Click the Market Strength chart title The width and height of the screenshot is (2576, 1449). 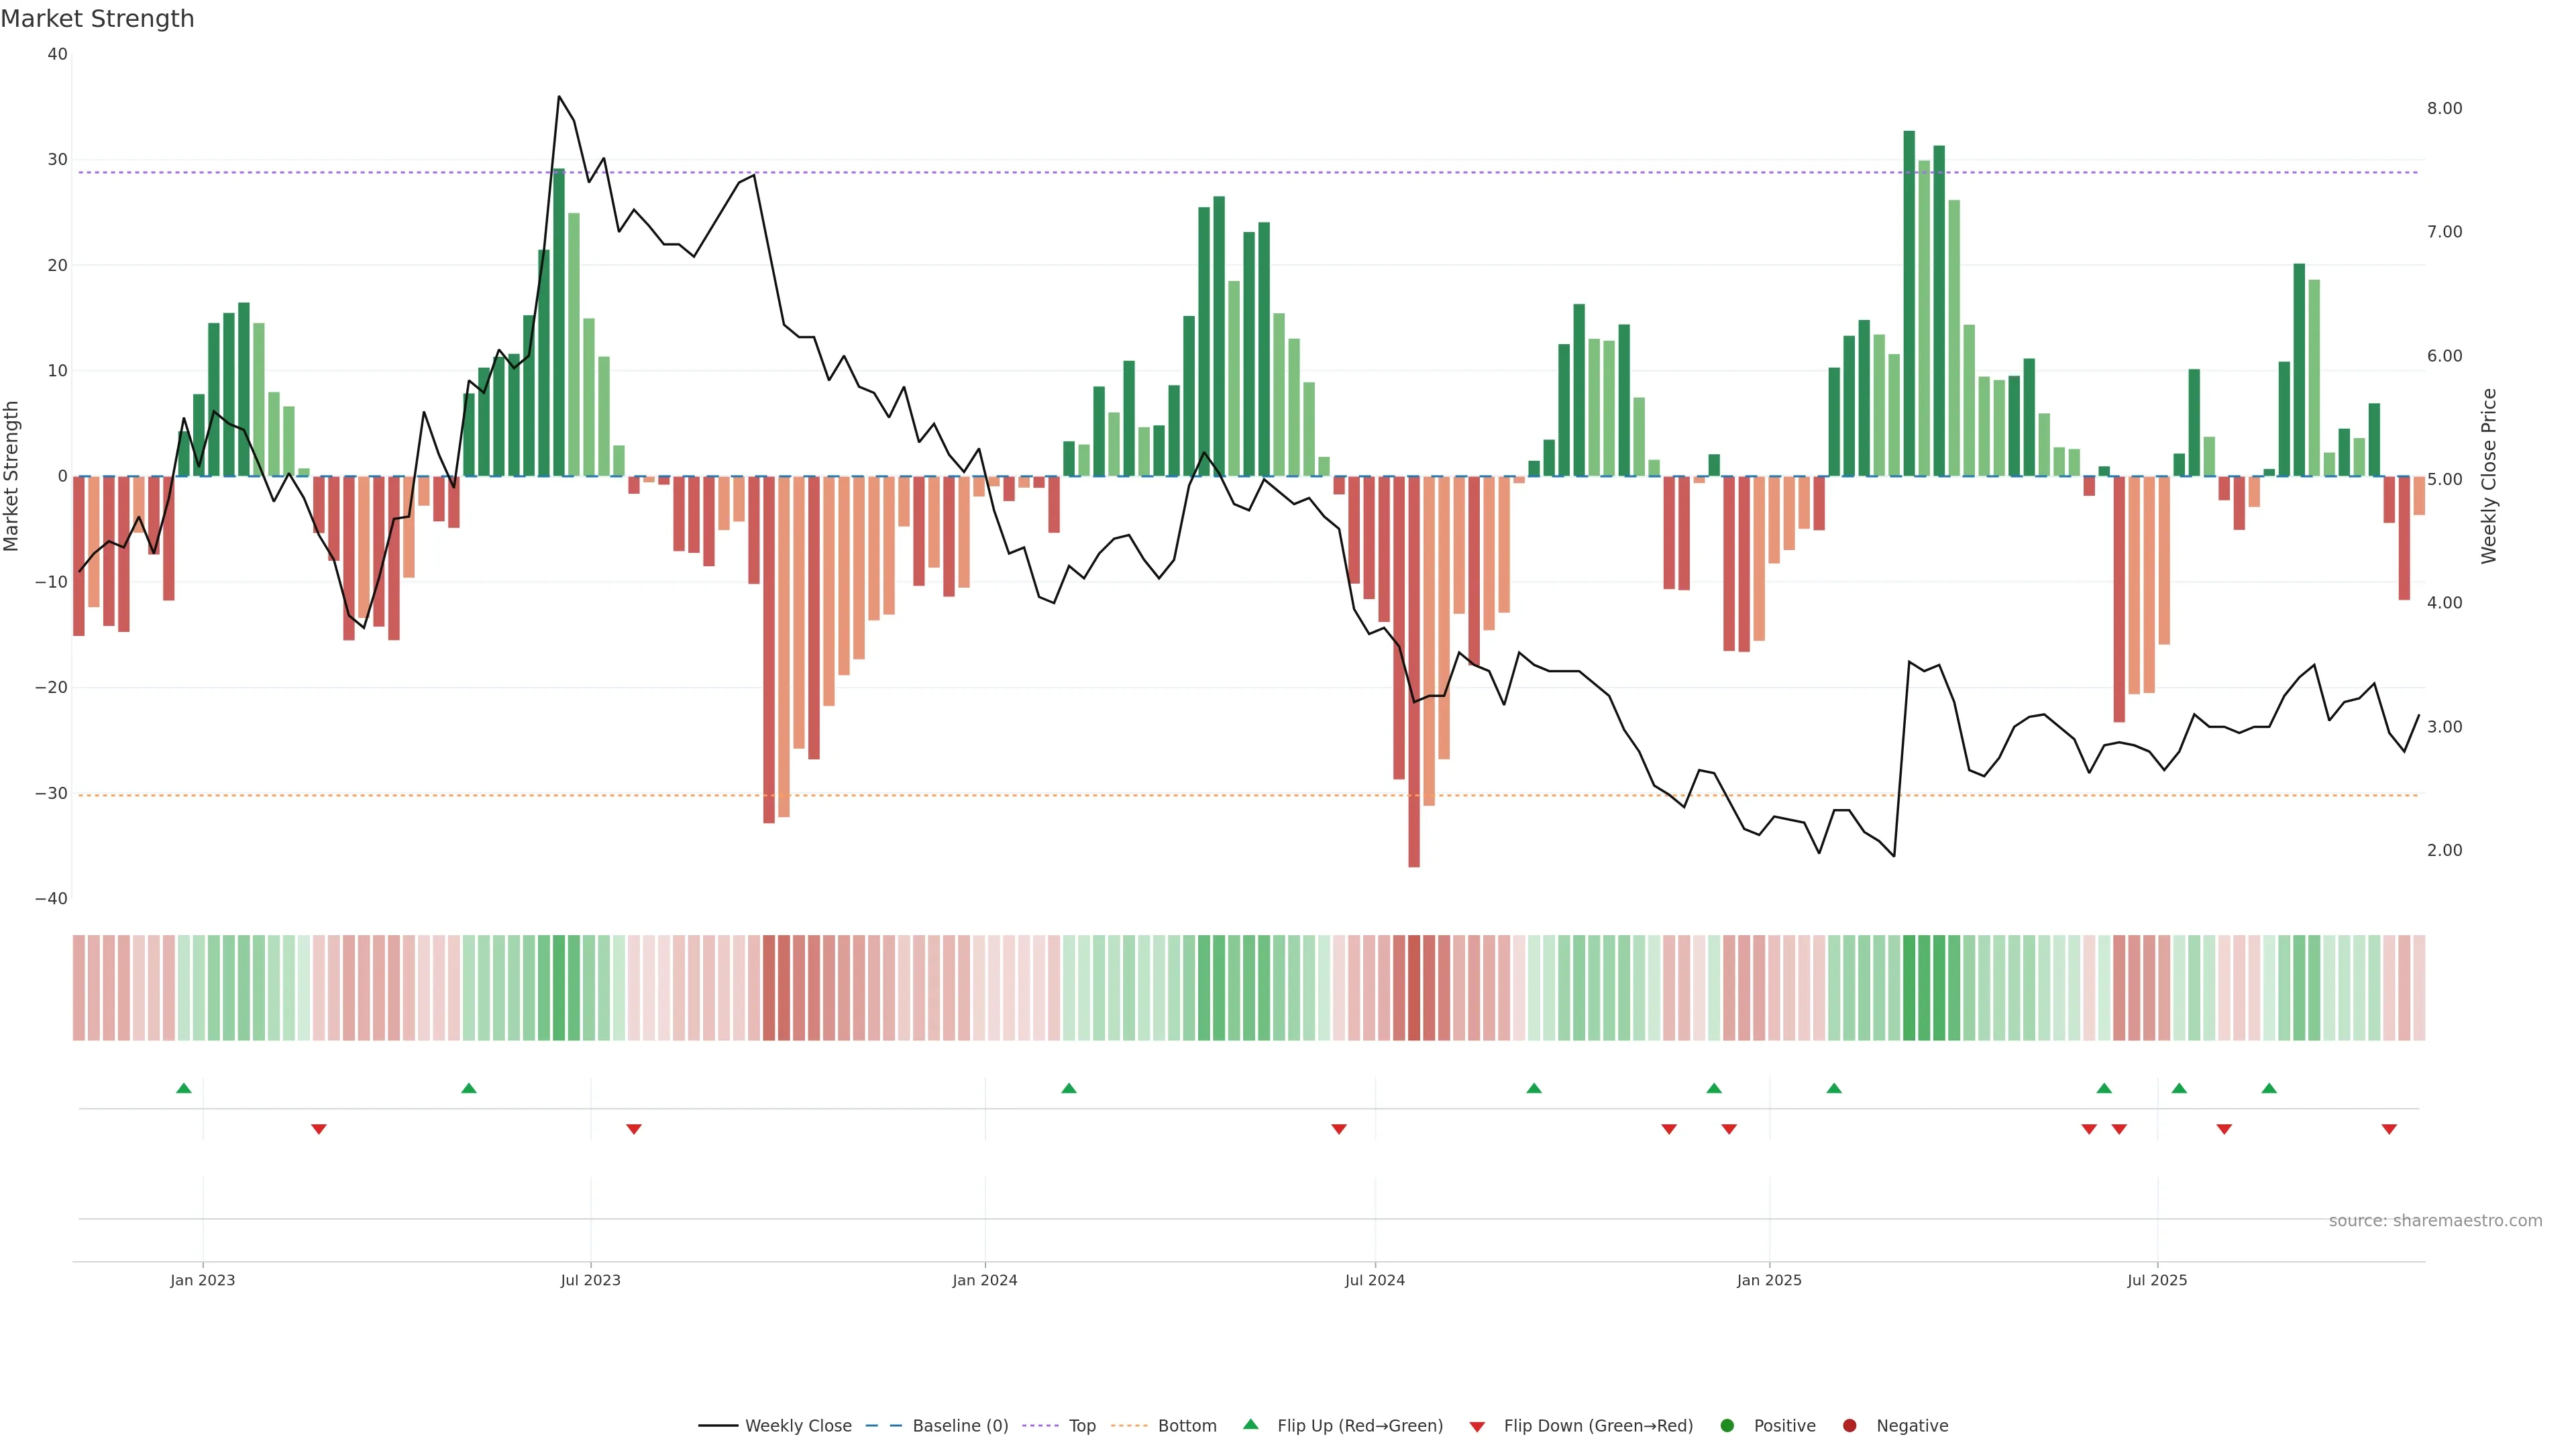click(98, 19)
